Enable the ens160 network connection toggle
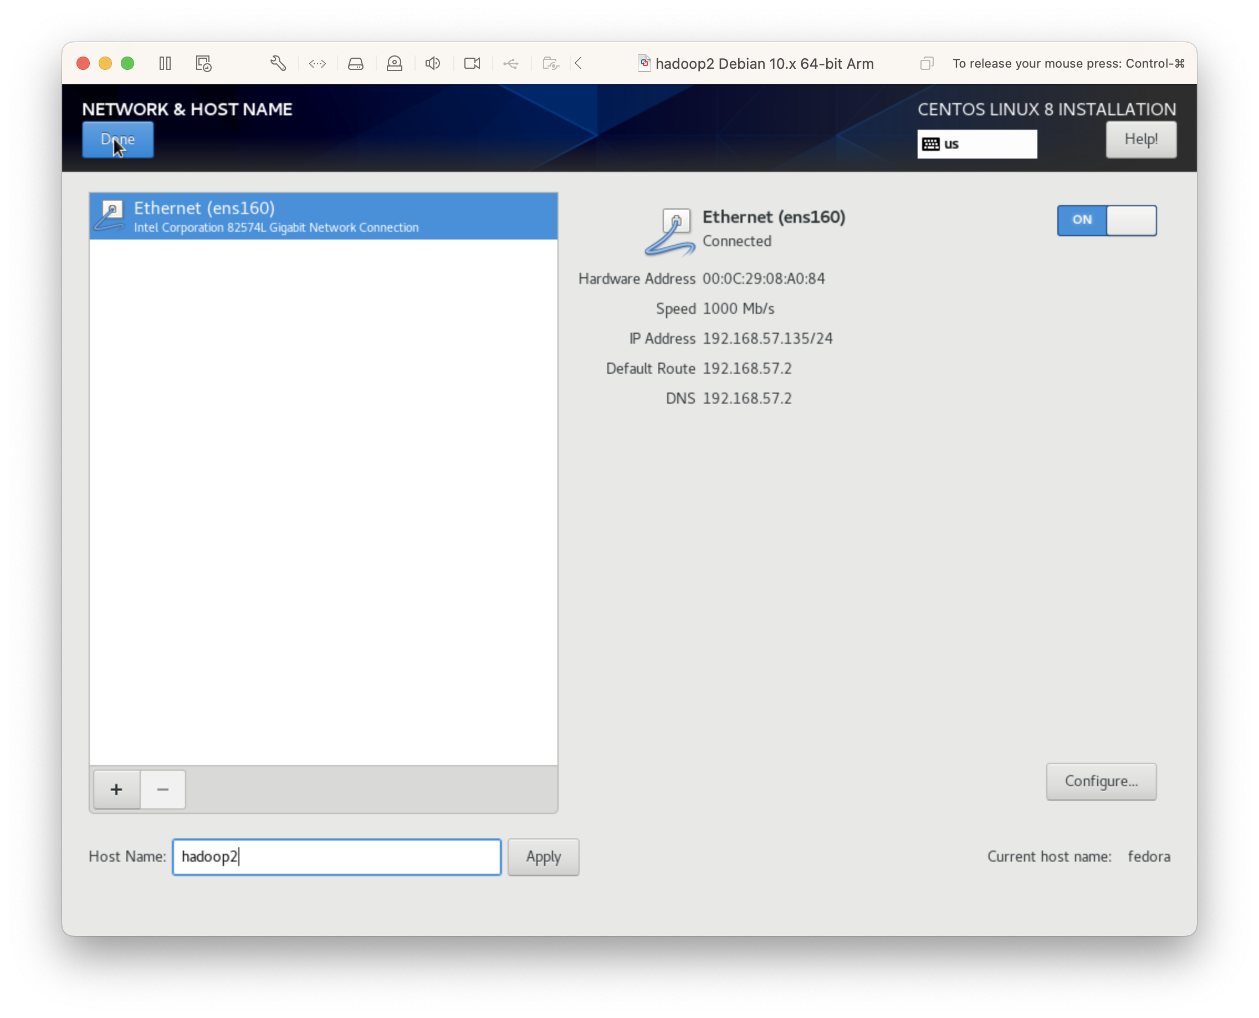The image size is (1259, 1018). (x=1107, y=219)
